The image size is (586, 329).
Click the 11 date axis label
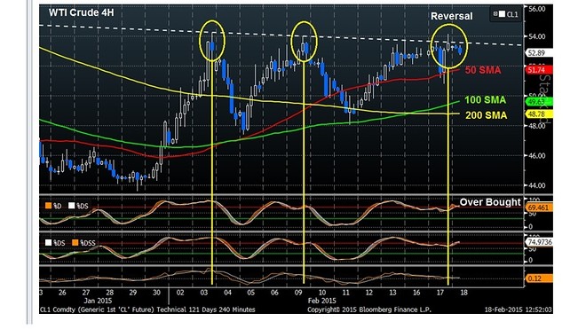pyautogui.click(x=345, y=293)
